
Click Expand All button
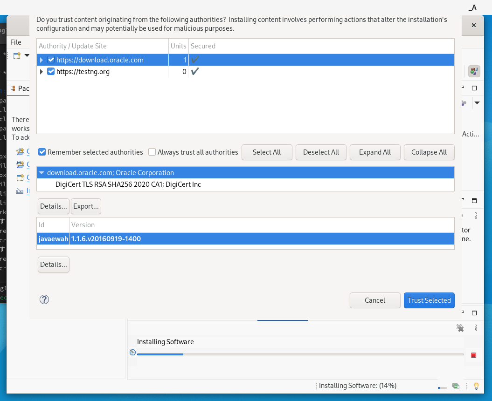[x=375, y=152]
